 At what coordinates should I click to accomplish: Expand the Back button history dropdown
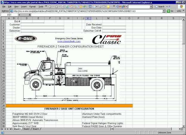[53, 7]
